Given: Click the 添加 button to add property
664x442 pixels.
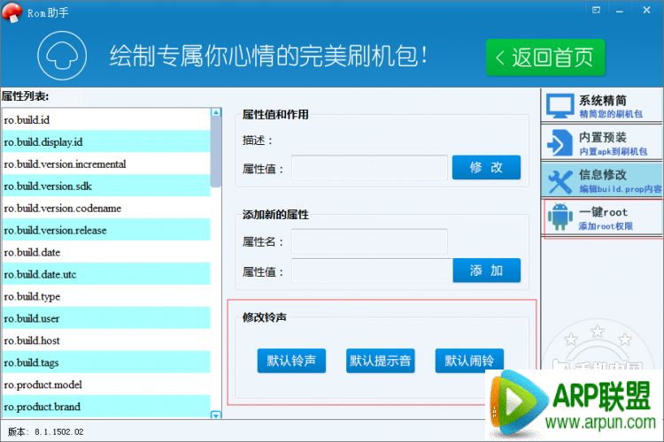Looking at the screenshot, I should (x=486, y=271).
